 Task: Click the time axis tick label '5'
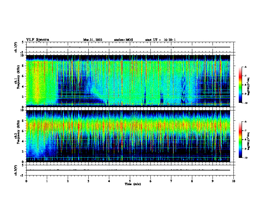click(x=130, y=181)
